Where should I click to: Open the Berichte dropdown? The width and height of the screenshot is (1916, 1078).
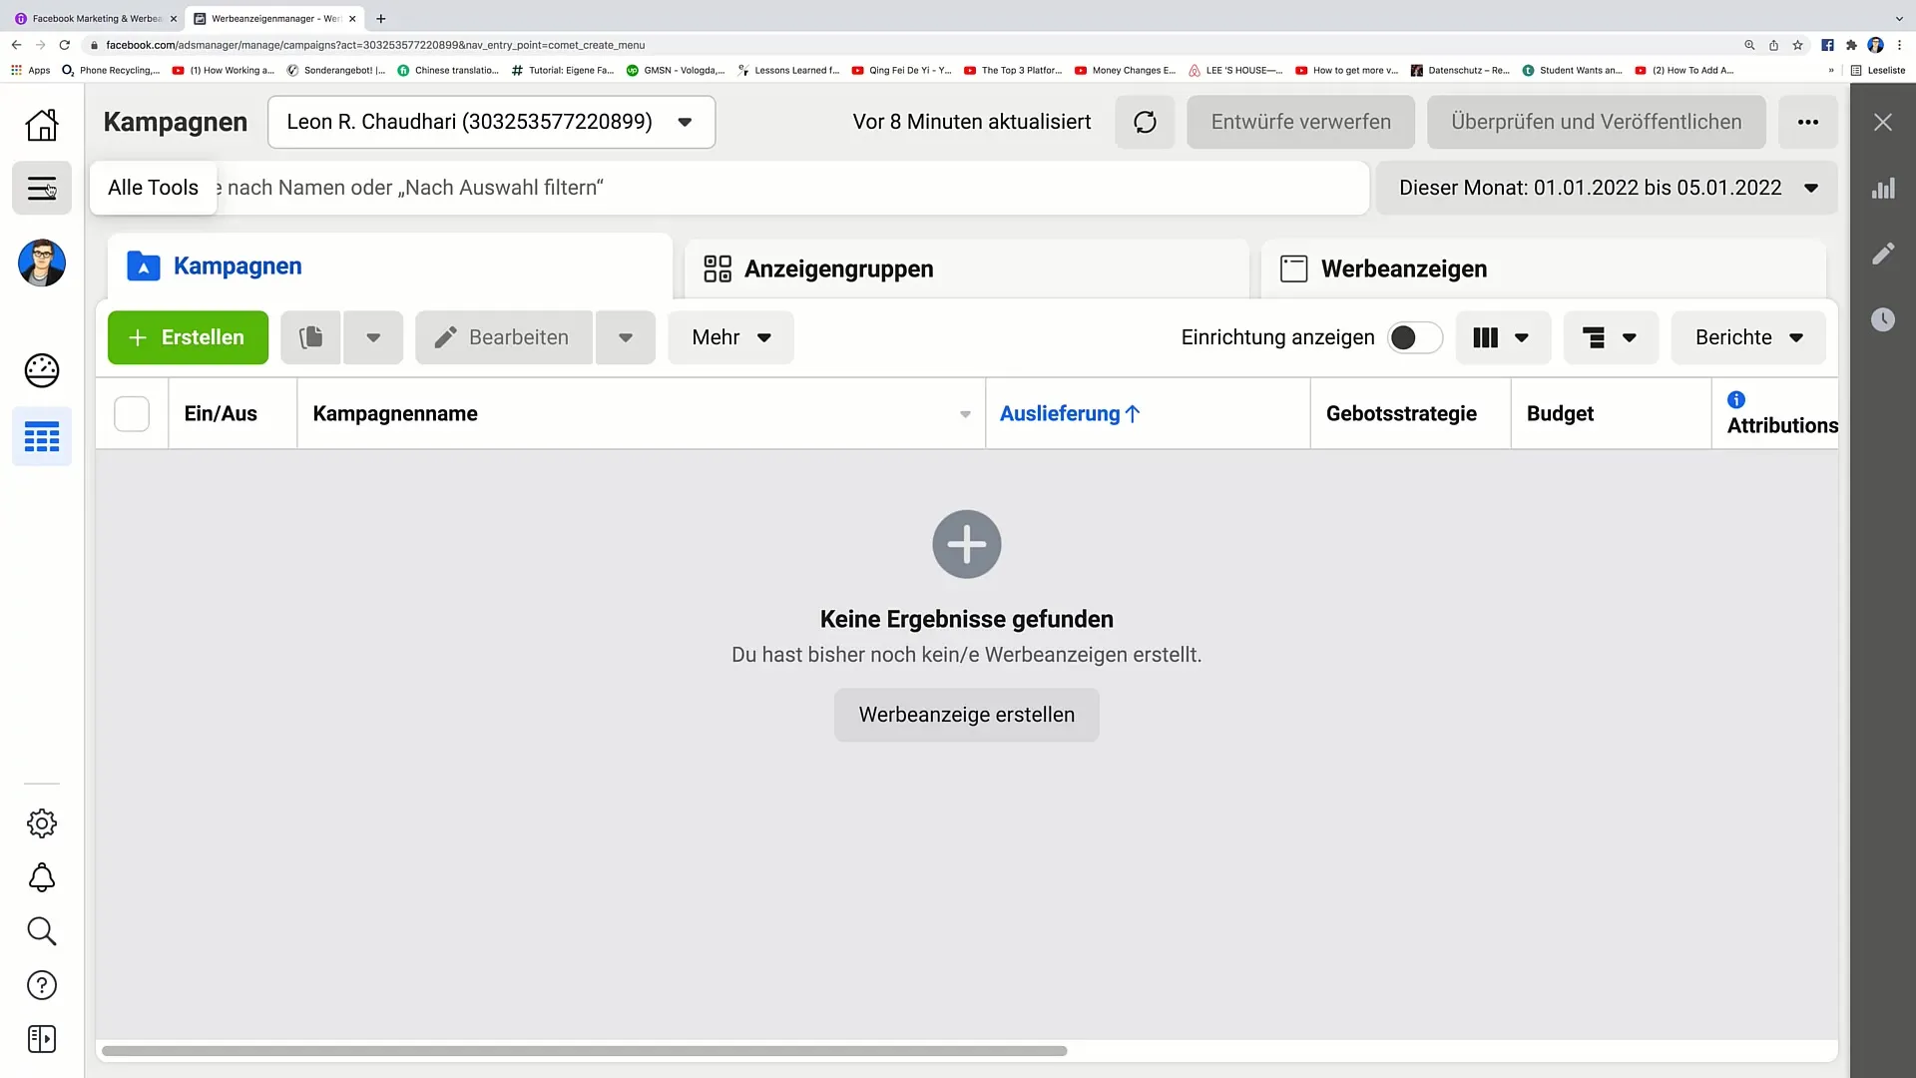click(1748, 337)
